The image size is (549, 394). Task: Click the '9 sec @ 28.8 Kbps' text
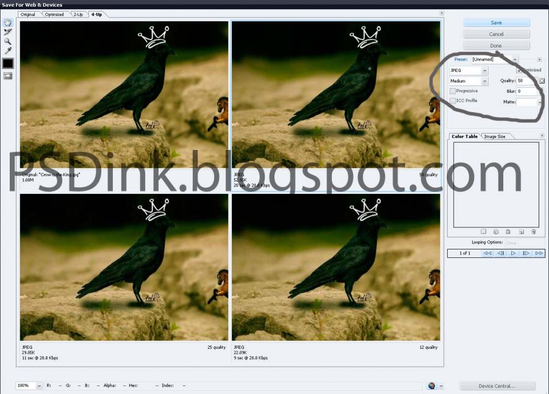[251, 358]
